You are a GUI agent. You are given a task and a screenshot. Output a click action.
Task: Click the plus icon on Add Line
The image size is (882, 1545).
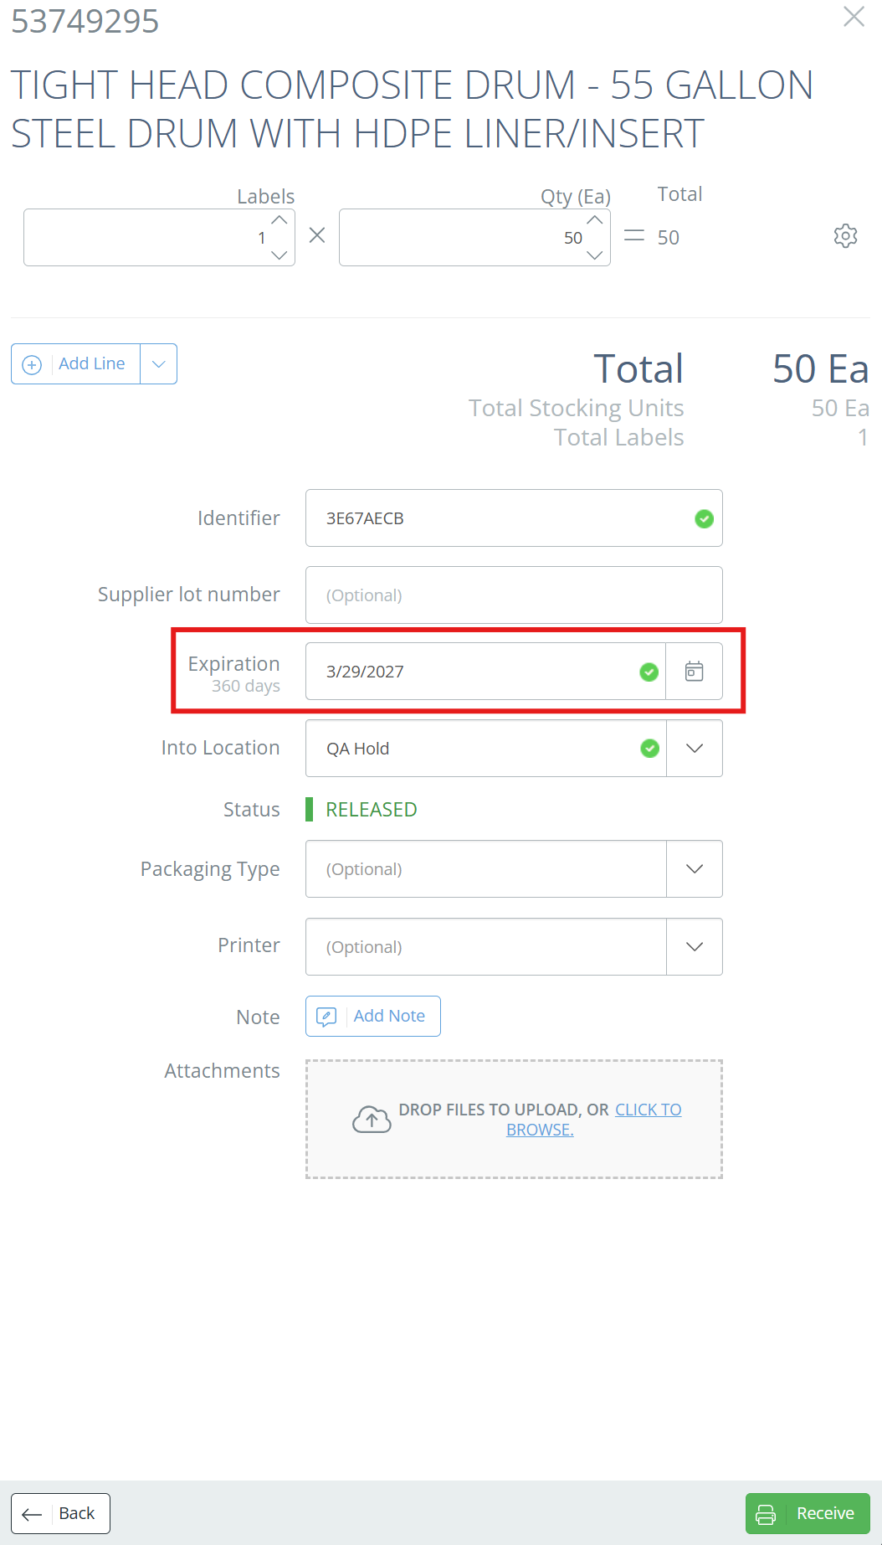32,364
